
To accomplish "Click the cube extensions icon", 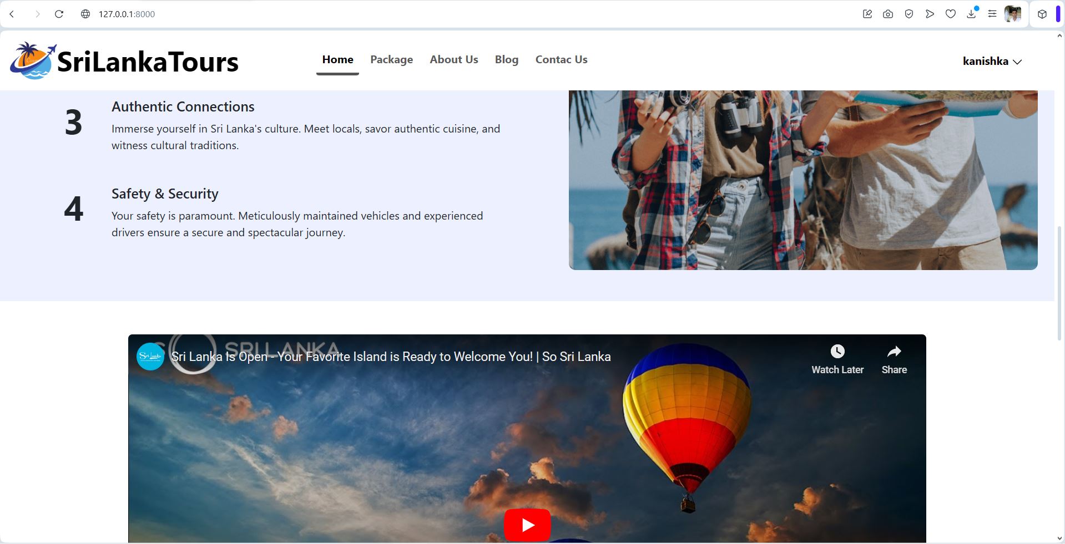I will point(1042,14).
